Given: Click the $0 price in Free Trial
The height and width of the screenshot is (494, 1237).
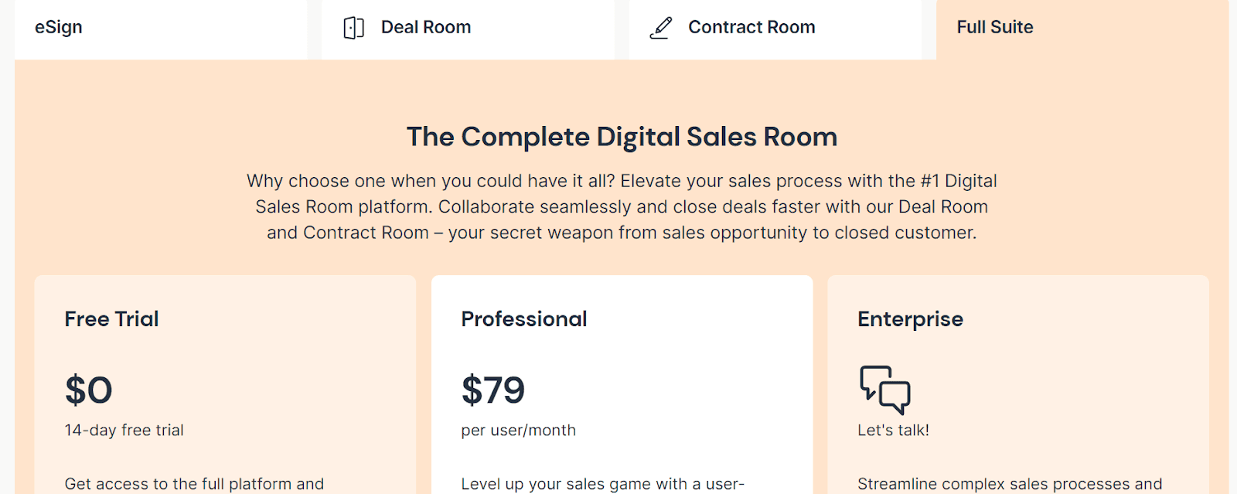Looking at the screenshot, I should pyautogui.click(x=89, y=390).
